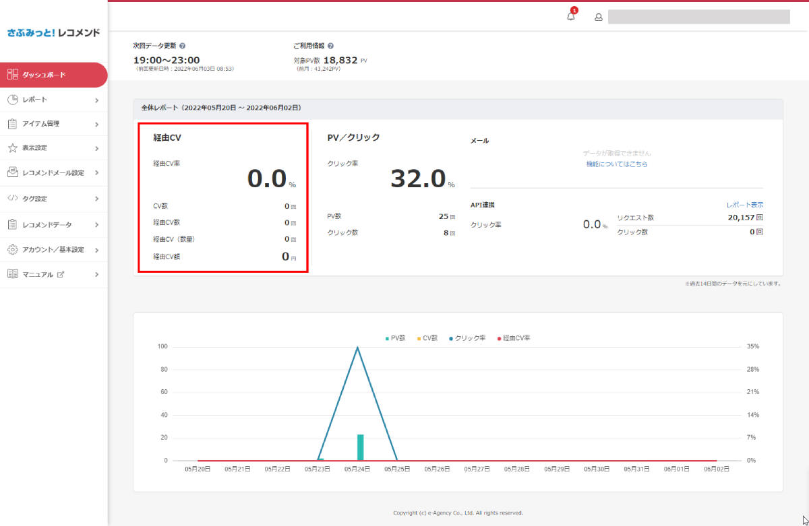
Task: Click the API連携 label
Action: click(483, 205)
